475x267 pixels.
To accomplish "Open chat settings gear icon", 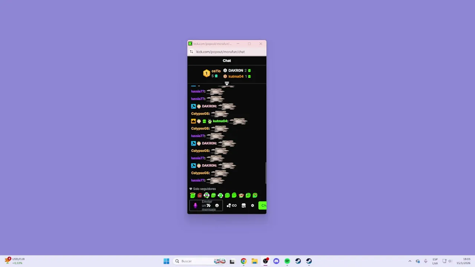I will [x=252, y=205].
